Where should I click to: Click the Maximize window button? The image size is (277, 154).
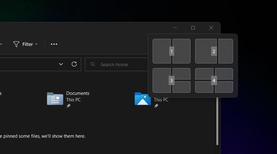point(193,28)
